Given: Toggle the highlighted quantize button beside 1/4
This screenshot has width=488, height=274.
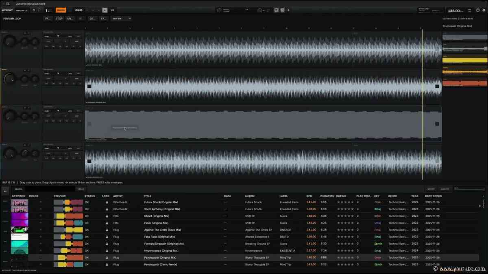Looking at the screenshot, I should tap(105, 10).
